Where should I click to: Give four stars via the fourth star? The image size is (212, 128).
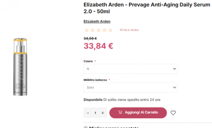point(104,30)
